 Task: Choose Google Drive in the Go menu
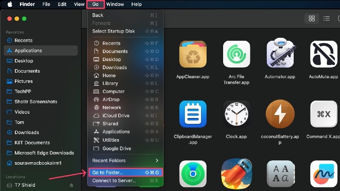click(125, 149)
